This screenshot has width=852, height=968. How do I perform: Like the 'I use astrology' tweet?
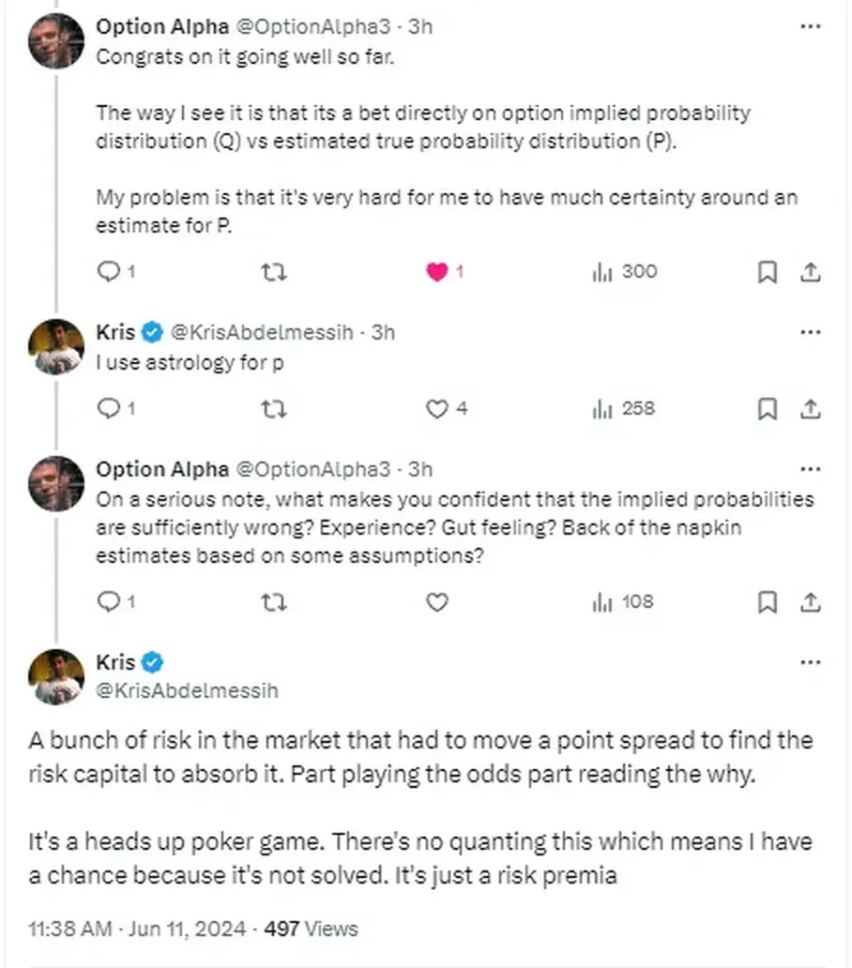[x=437, y=409]
